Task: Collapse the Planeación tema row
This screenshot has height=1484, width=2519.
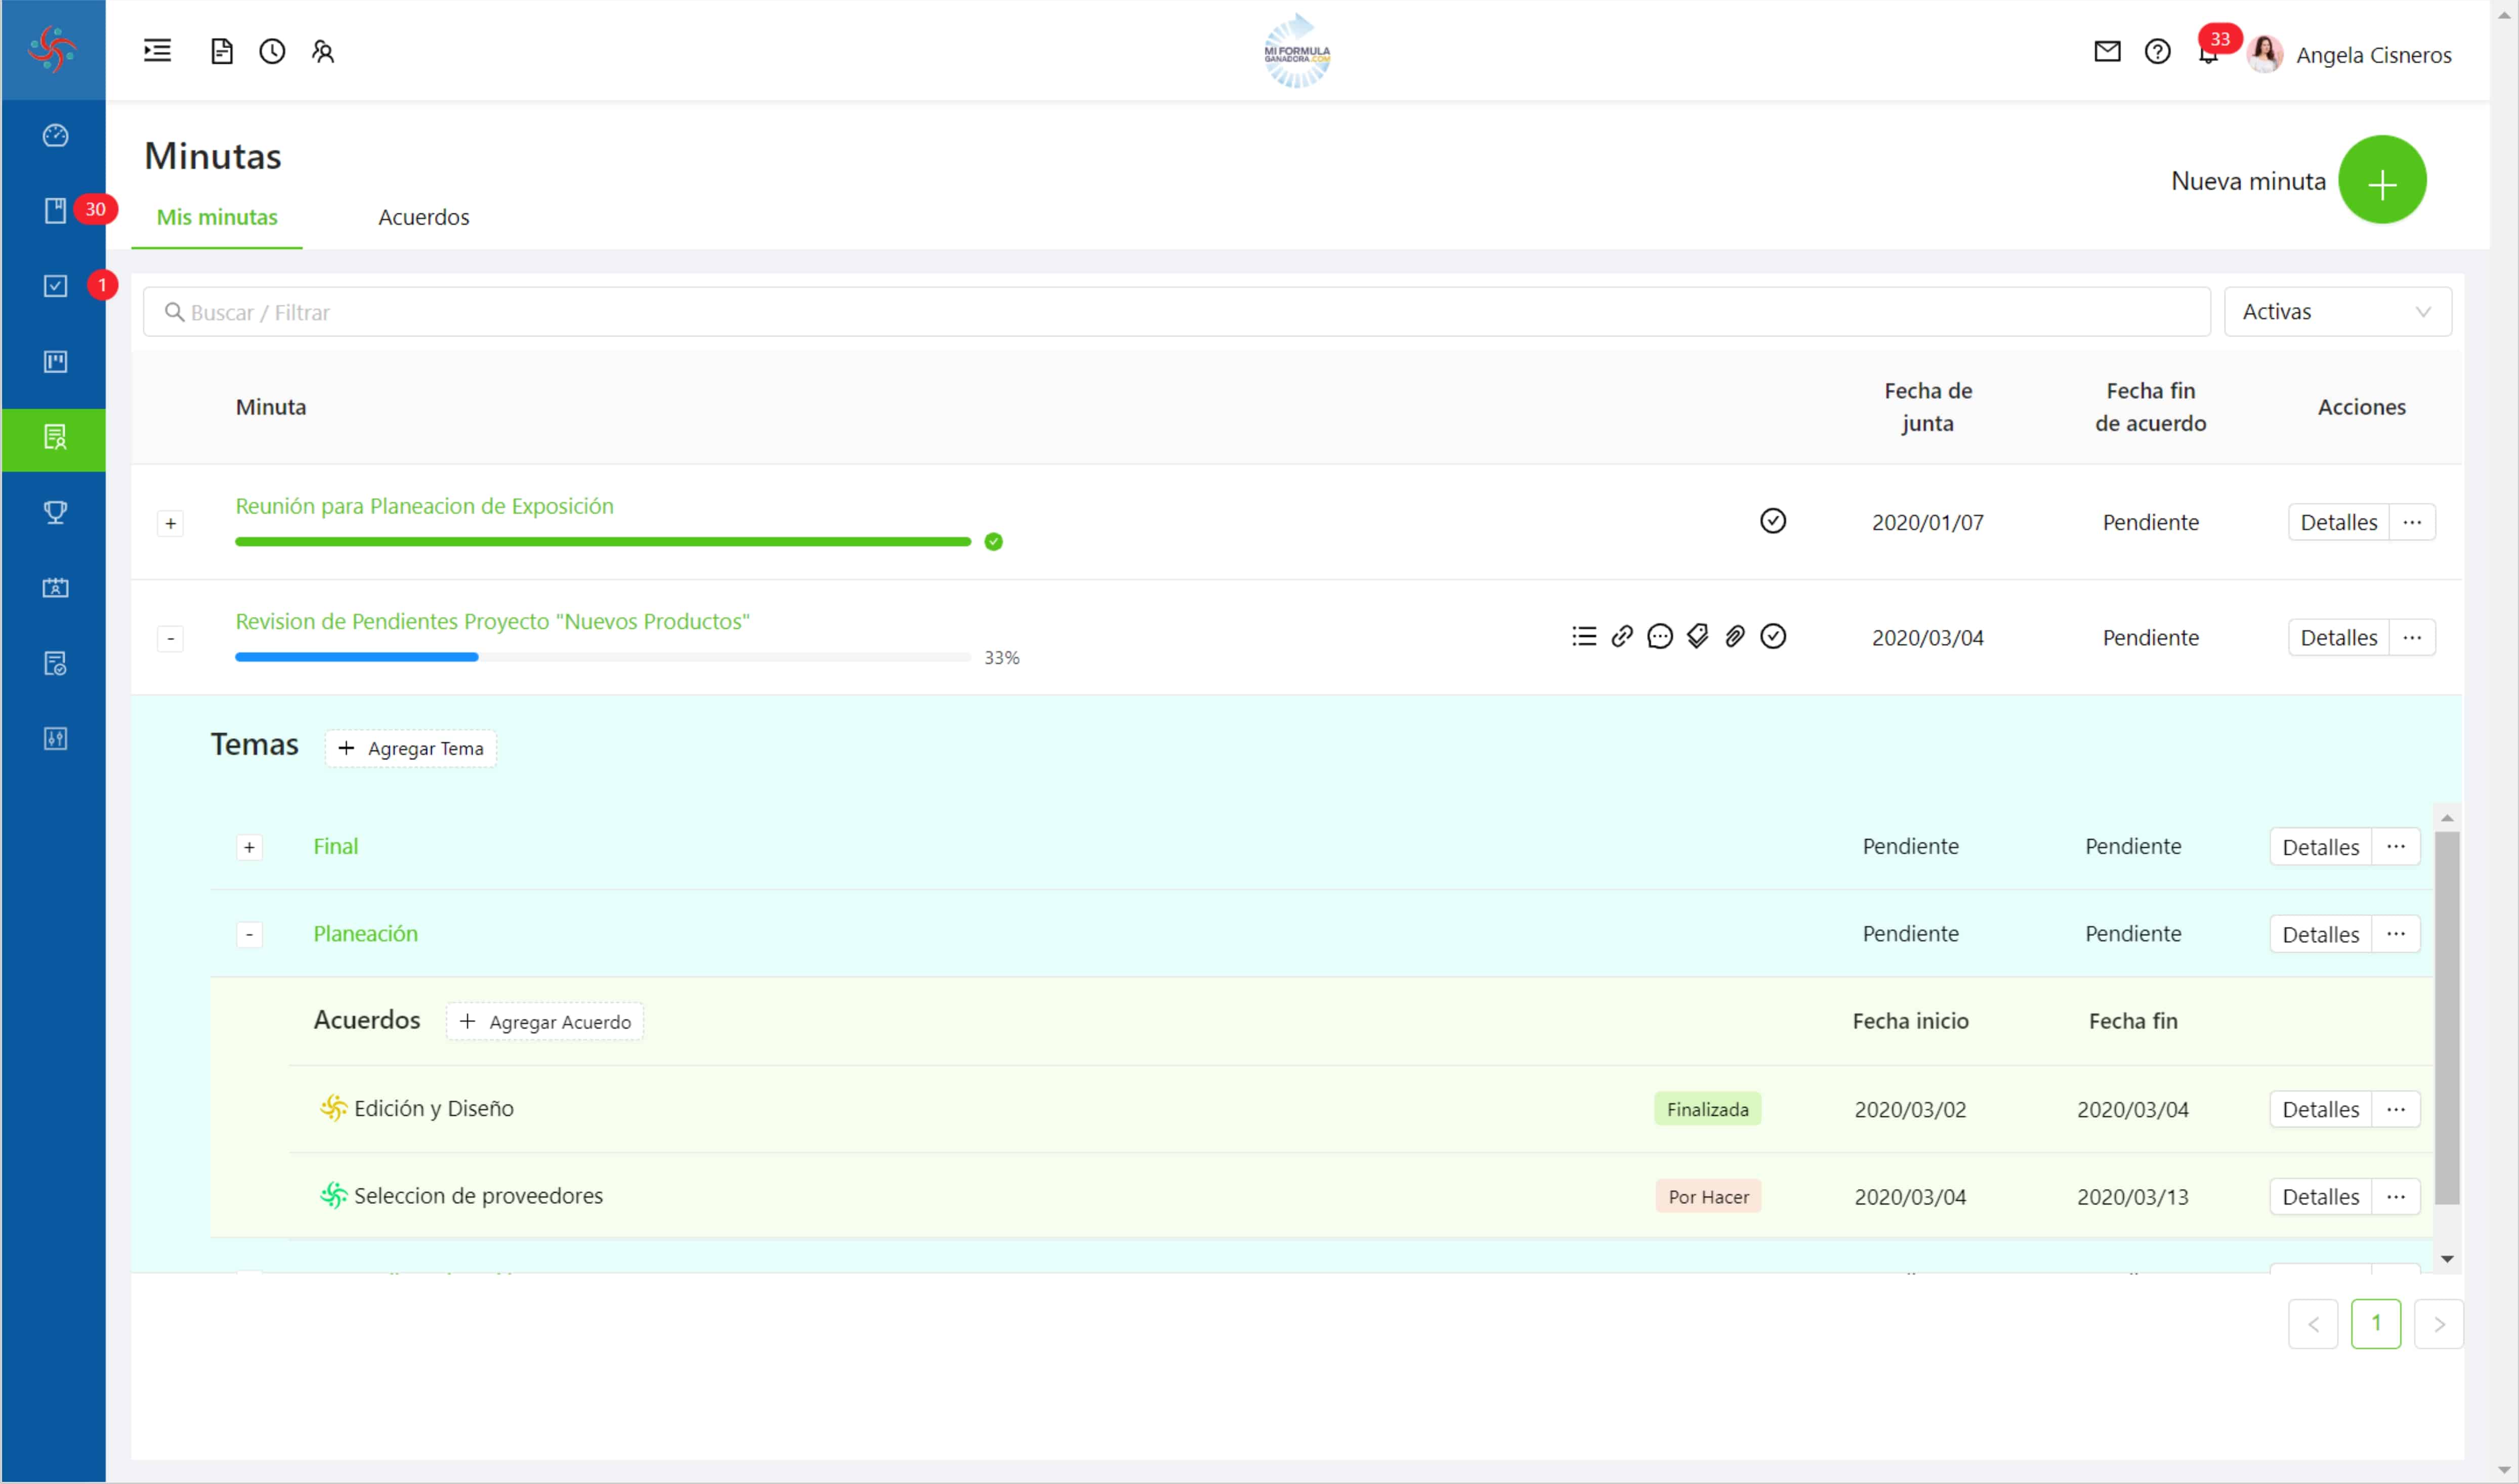Action: tap(249, 934)
